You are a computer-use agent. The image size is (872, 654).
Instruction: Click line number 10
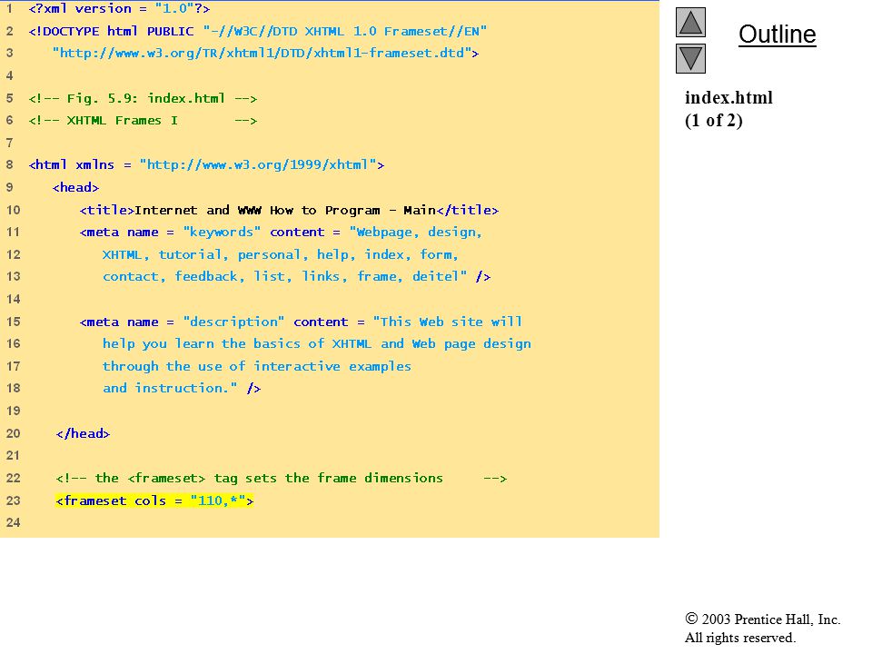14,210
